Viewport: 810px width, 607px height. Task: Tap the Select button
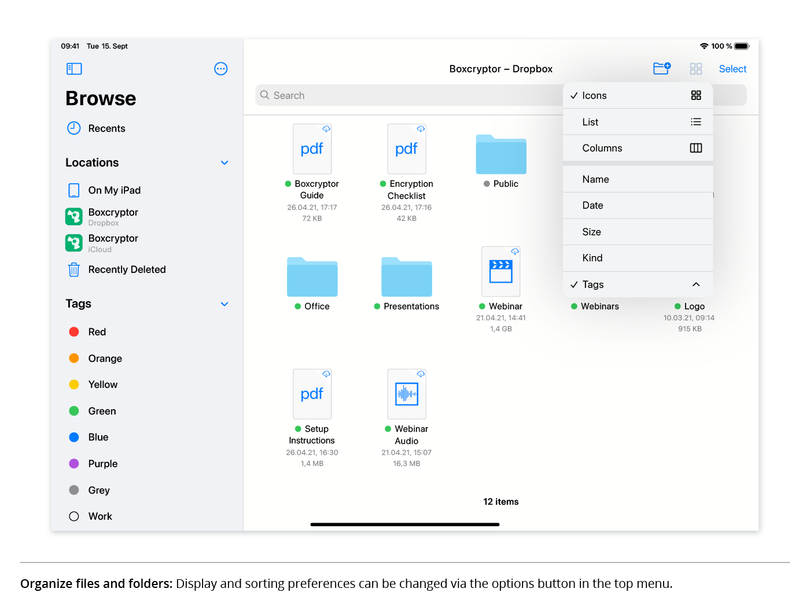[x=732, y=69]
